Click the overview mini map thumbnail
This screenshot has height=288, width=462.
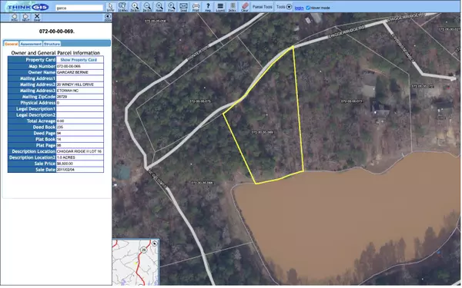pyautogui.click(x=136, y=262)
